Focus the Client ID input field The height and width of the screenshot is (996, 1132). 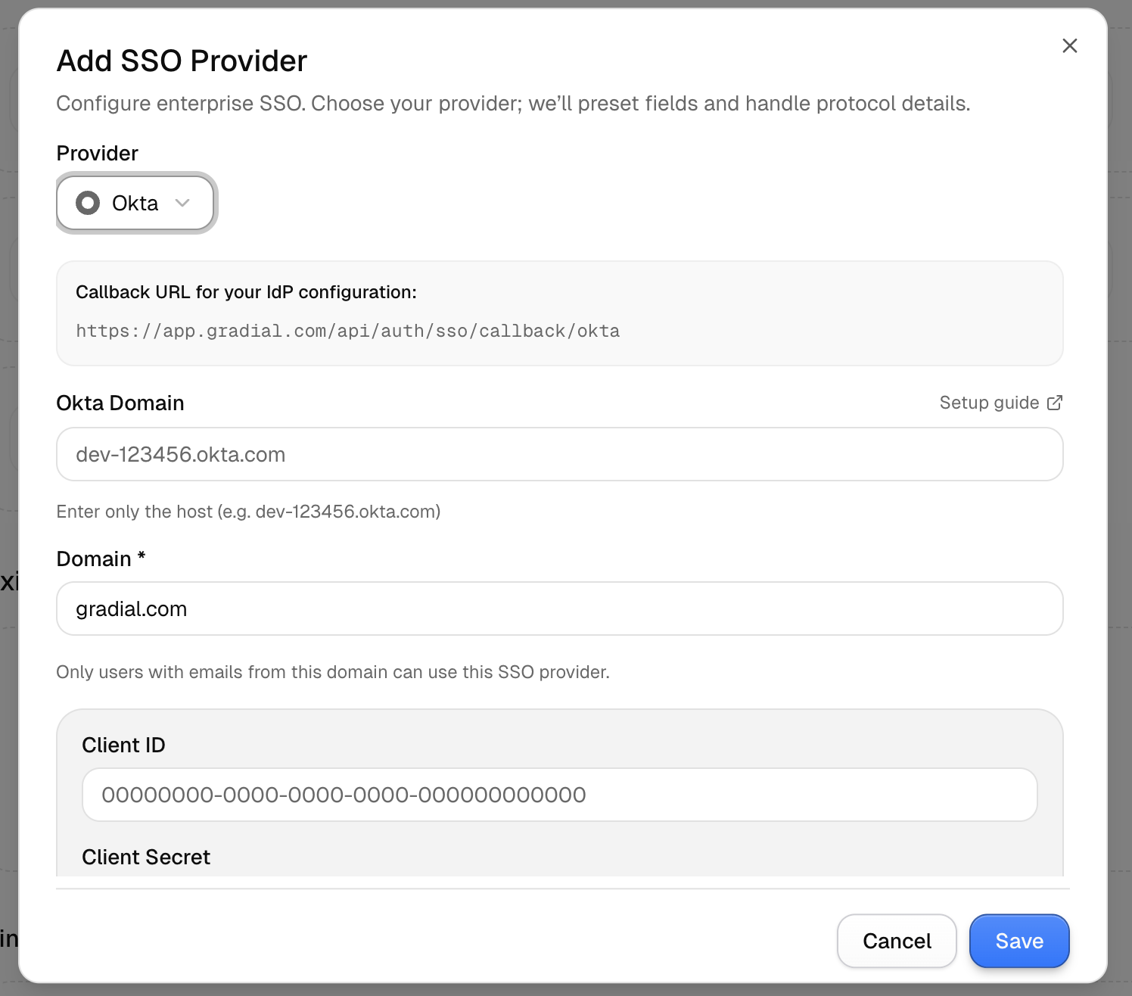pyautogui.click(x=560, y=795)
